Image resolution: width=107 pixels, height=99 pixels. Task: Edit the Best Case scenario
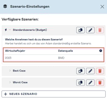[x=90, y=71]
